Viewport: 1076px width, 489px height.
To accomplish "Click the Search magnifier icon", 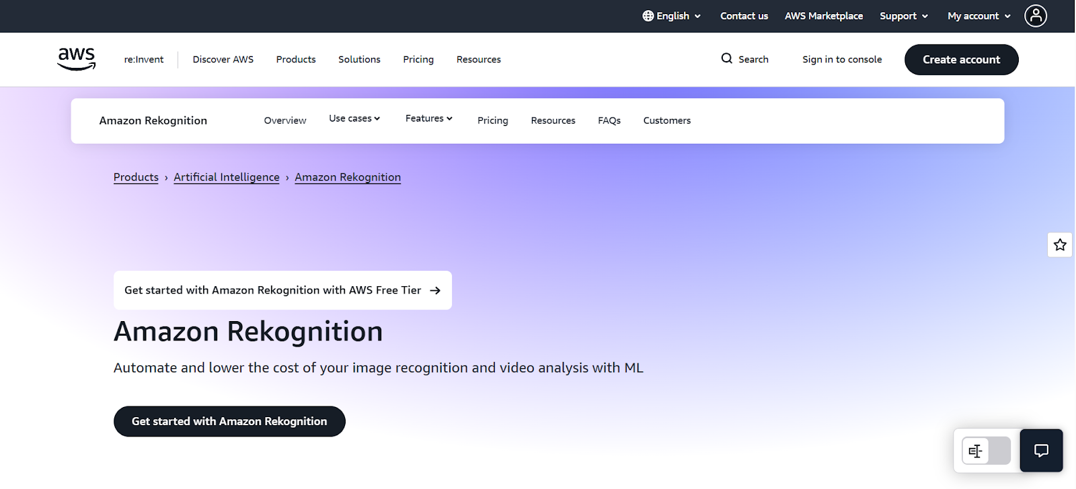I will coord(726,58).
